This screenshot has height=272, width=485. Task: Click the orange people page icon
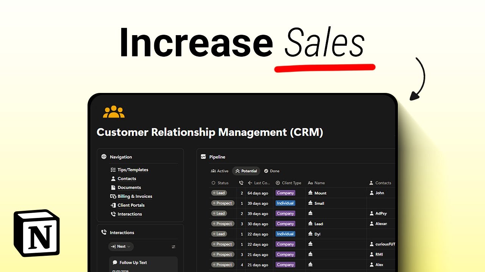coord(114,112)
